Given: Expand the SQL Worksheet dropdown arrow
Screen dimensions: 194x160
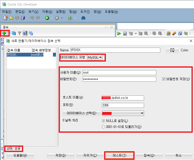Looking at the screenshot, I should point(75,18).
